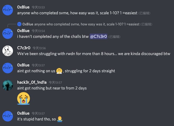Click the @C7c3r0 mention tag
The image size is (174, 126).
(x=98, y=37)
